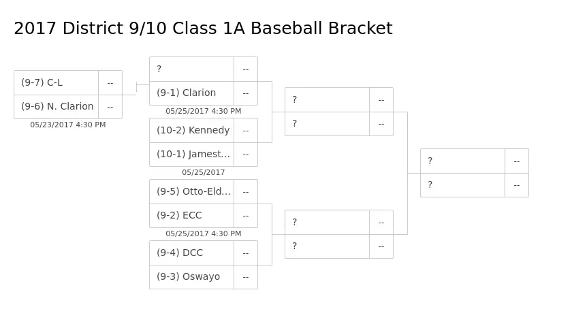The width and height of the screenshot is (572, 322).
Task: Click the score box next to Oswayo
Action: pyautogui.click(x=246, y=277)
